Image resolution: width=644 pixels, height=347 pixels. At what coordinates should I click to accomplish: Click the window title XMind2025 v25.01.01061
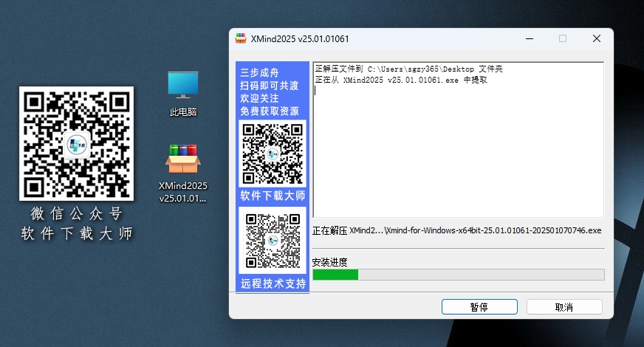coord(300,38)
